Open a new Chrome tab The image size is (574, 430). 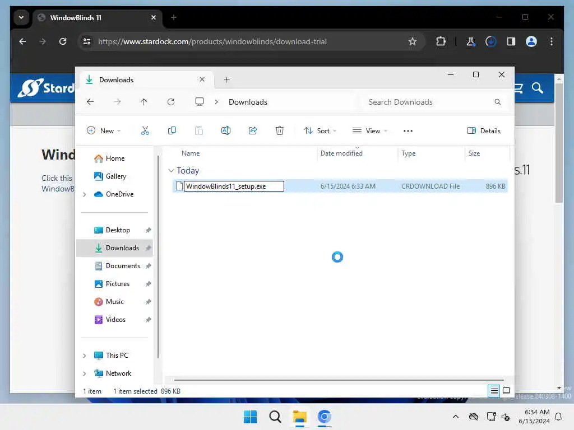(x=174, y=17)
